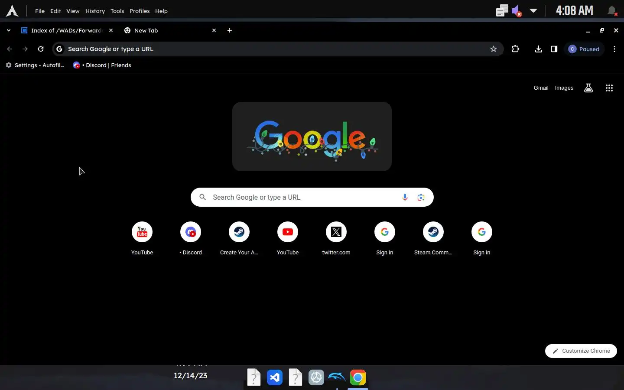Open the Extensions puzzle icon
This screenshot has height=390, width=624.
click(x=515, y=49)
